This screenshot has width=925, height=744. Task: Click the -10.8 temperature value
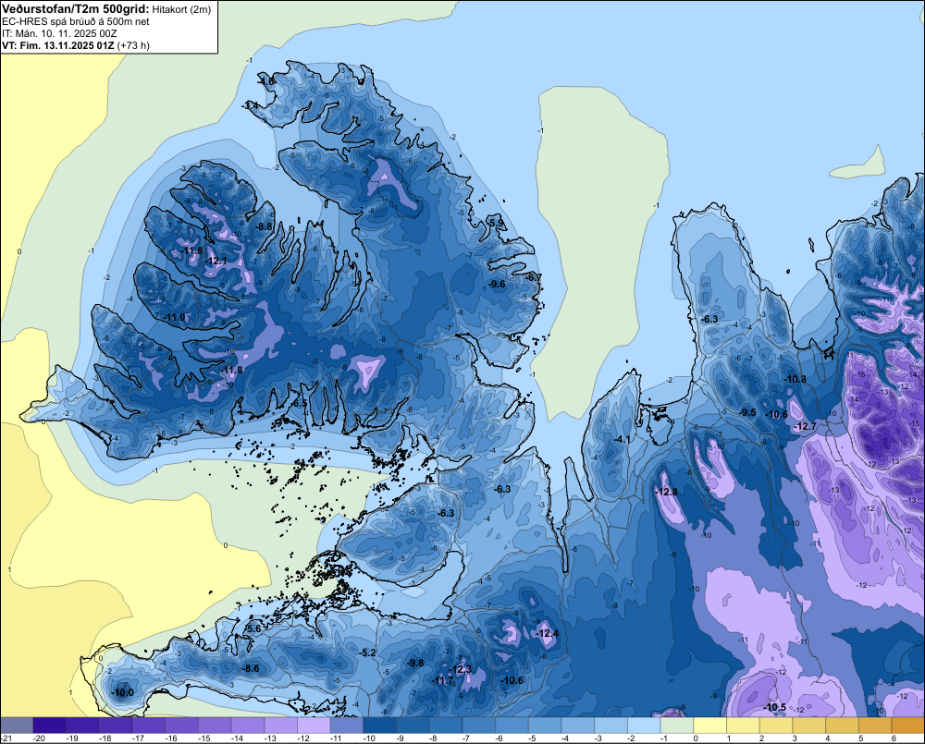(x=795, y=379)
